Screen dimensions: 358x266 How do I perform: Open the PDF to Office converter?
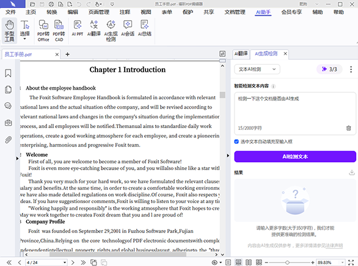[x=43, y=31]
